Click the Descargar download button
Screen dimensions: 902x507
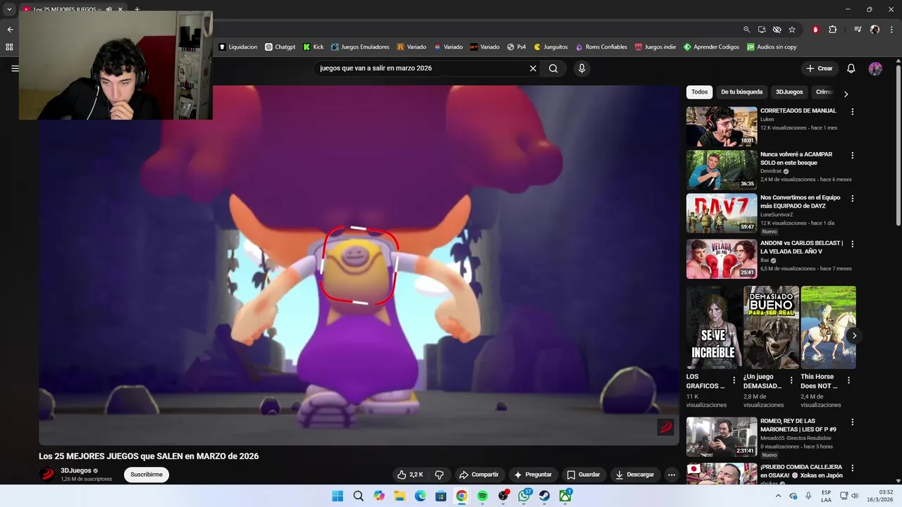(635, 475)
